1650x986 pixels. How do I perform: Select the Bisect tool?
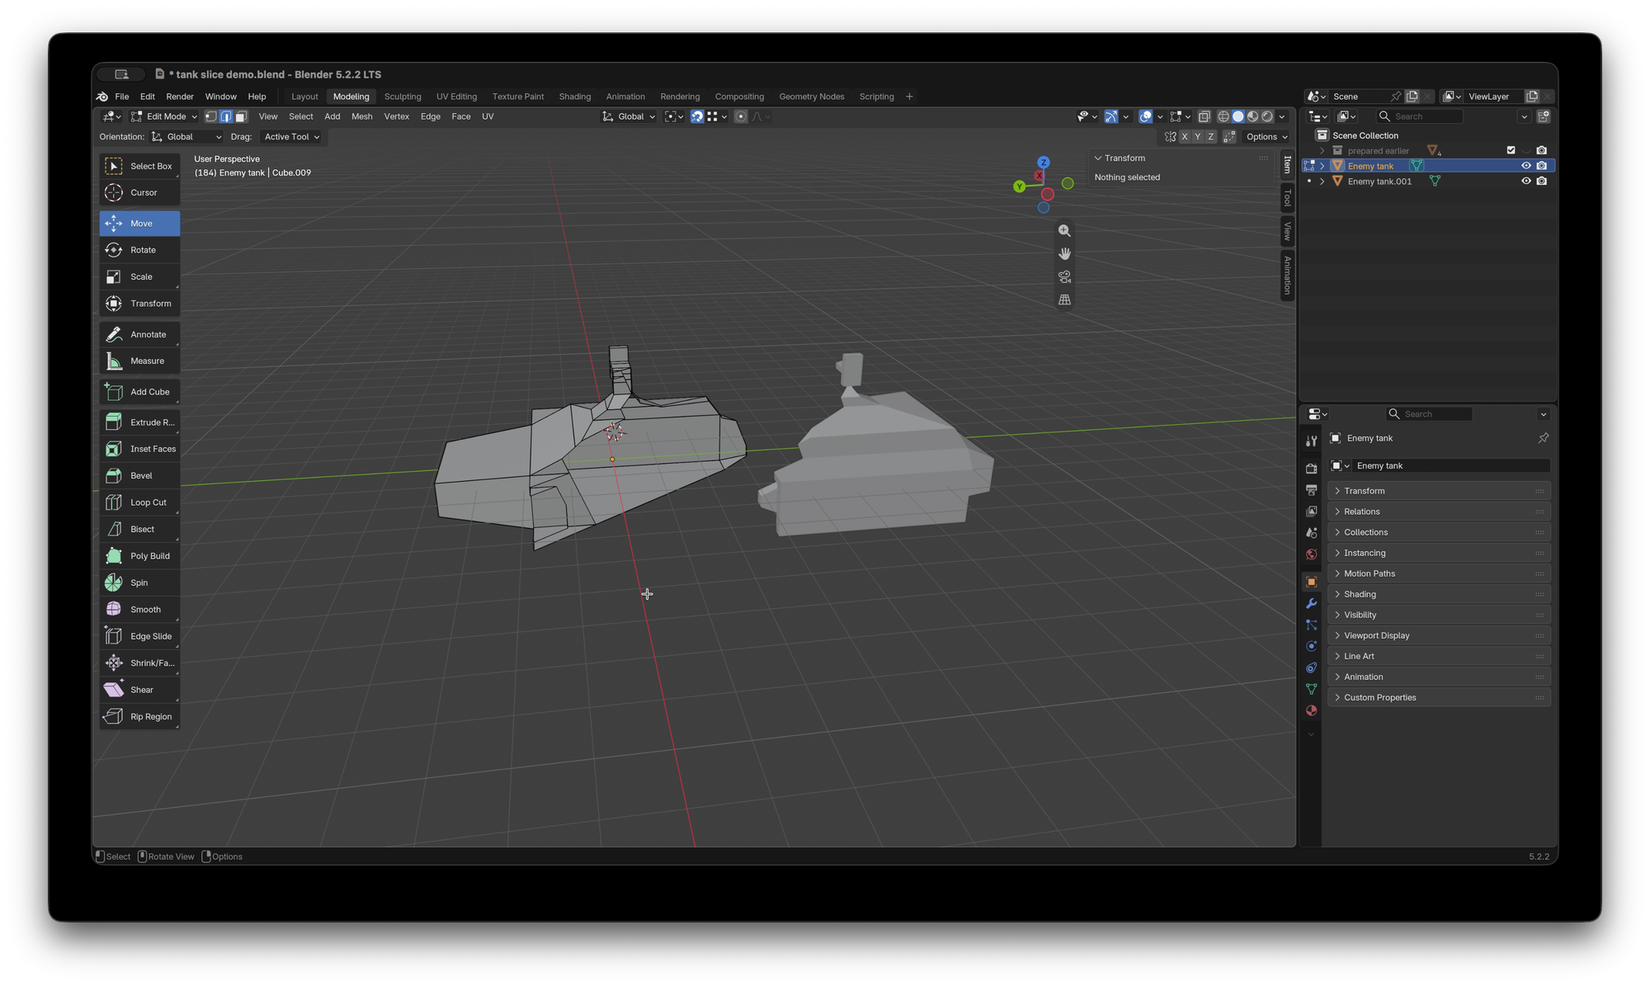click(139, 529)
